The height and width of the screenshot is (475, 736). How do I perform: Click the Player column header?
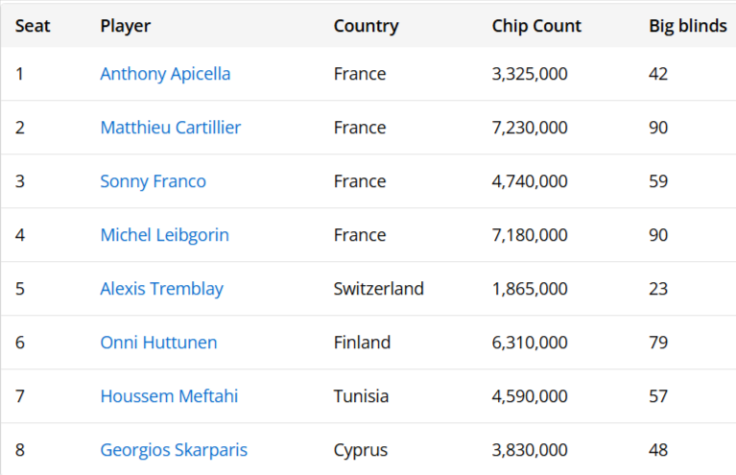coord(125,26)
